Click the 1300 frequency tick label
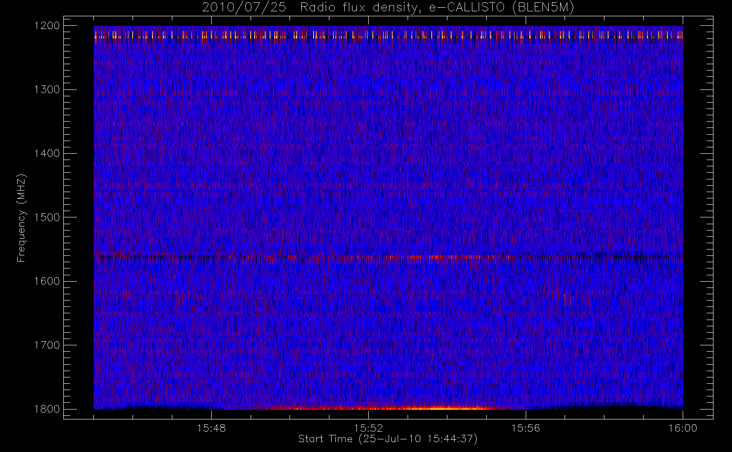The image size is (732, 452). tap(47, 89)
